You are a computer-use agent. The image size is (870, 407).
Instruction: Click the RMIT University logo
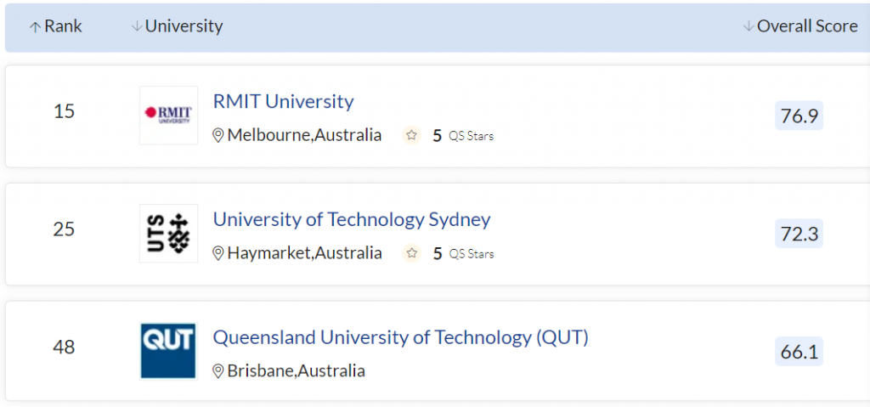tap(168, 115)
